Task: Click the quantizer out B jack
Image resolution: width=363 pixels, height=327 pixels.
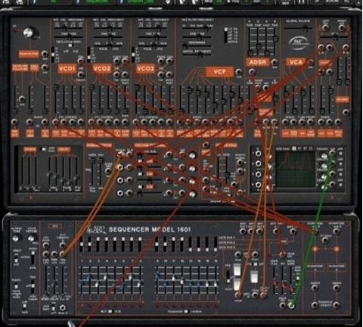Action: (337, 232)
